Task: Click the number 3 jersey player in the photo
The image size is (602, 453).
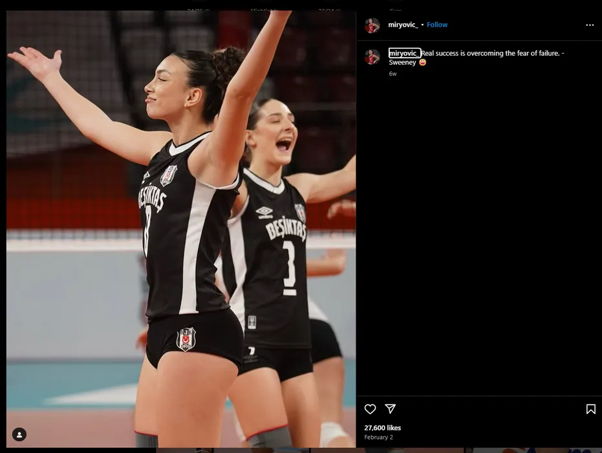Action: (272, 246)
